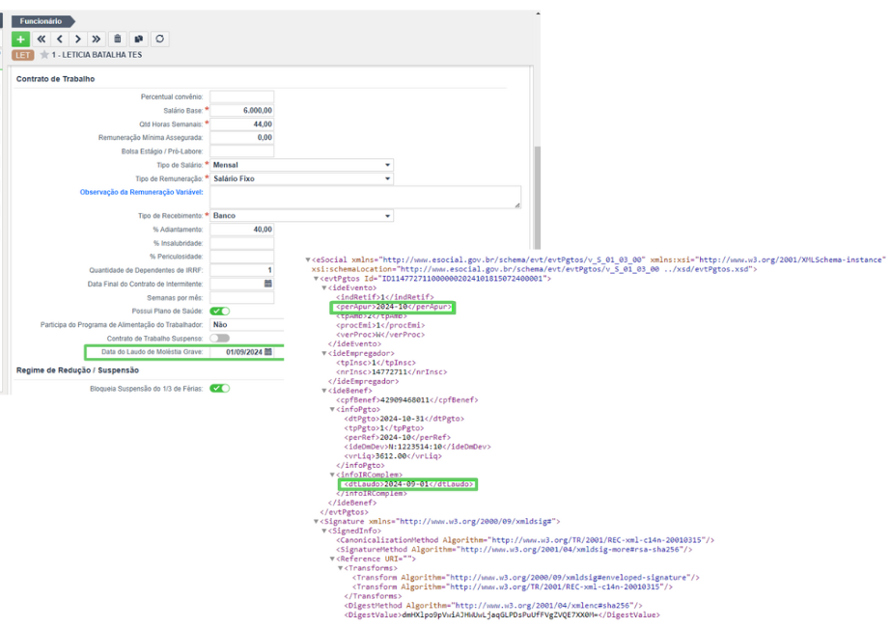Open Participa do Programa de Alimentação dropdown
The height and width of the screenshot is (627, 891).
247,325
